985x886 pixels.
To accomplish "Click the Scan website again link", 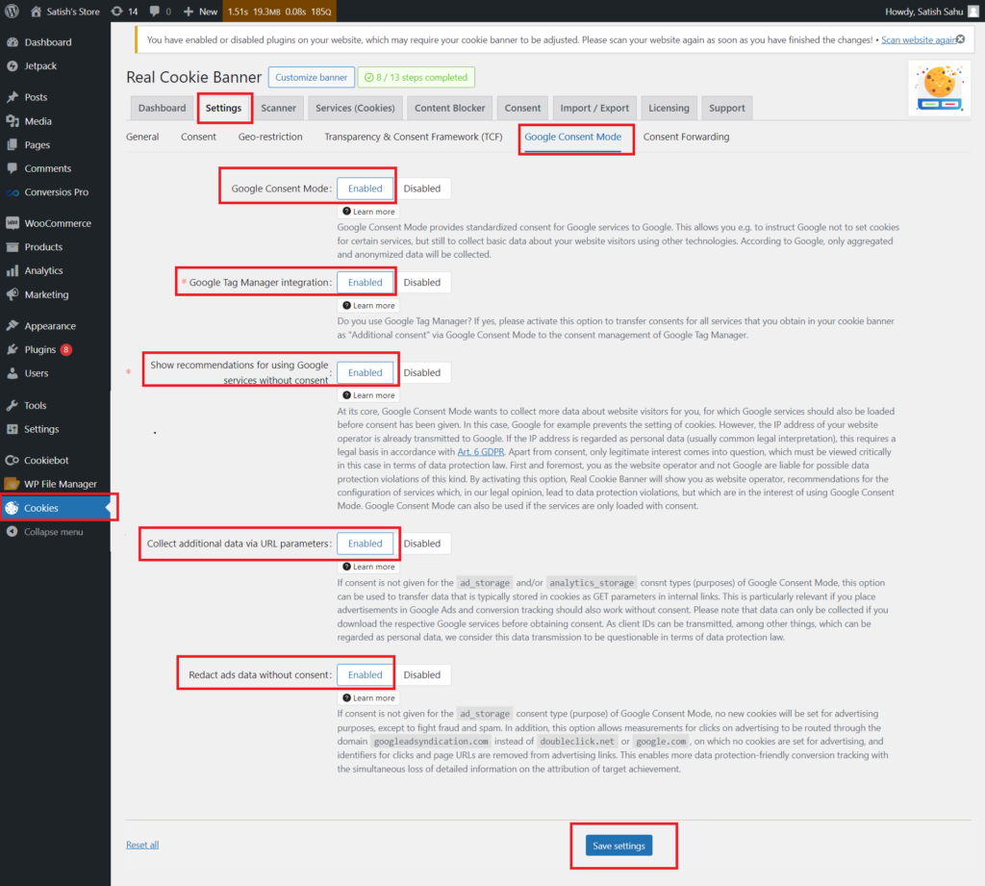I will [919, 39].
